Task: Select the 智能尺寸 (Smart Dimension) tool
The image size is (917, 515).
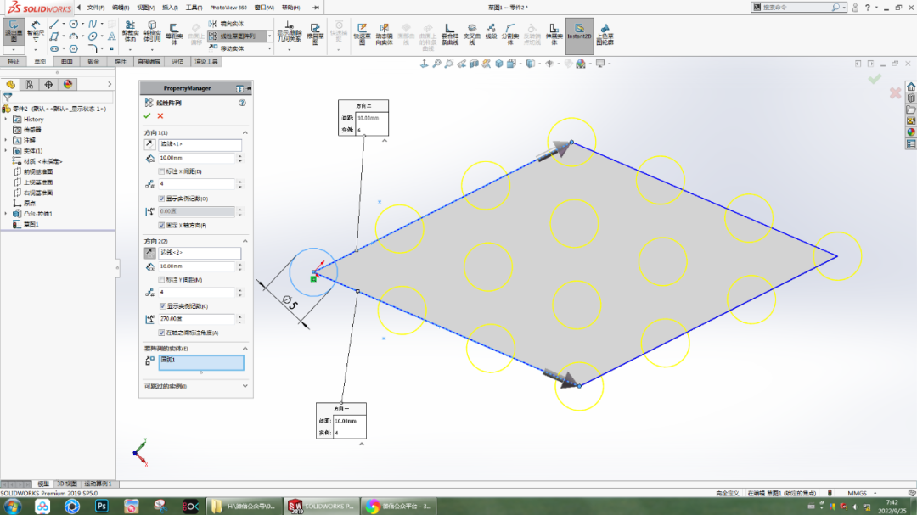Action: pyautogui.click(x=34, y=32)
